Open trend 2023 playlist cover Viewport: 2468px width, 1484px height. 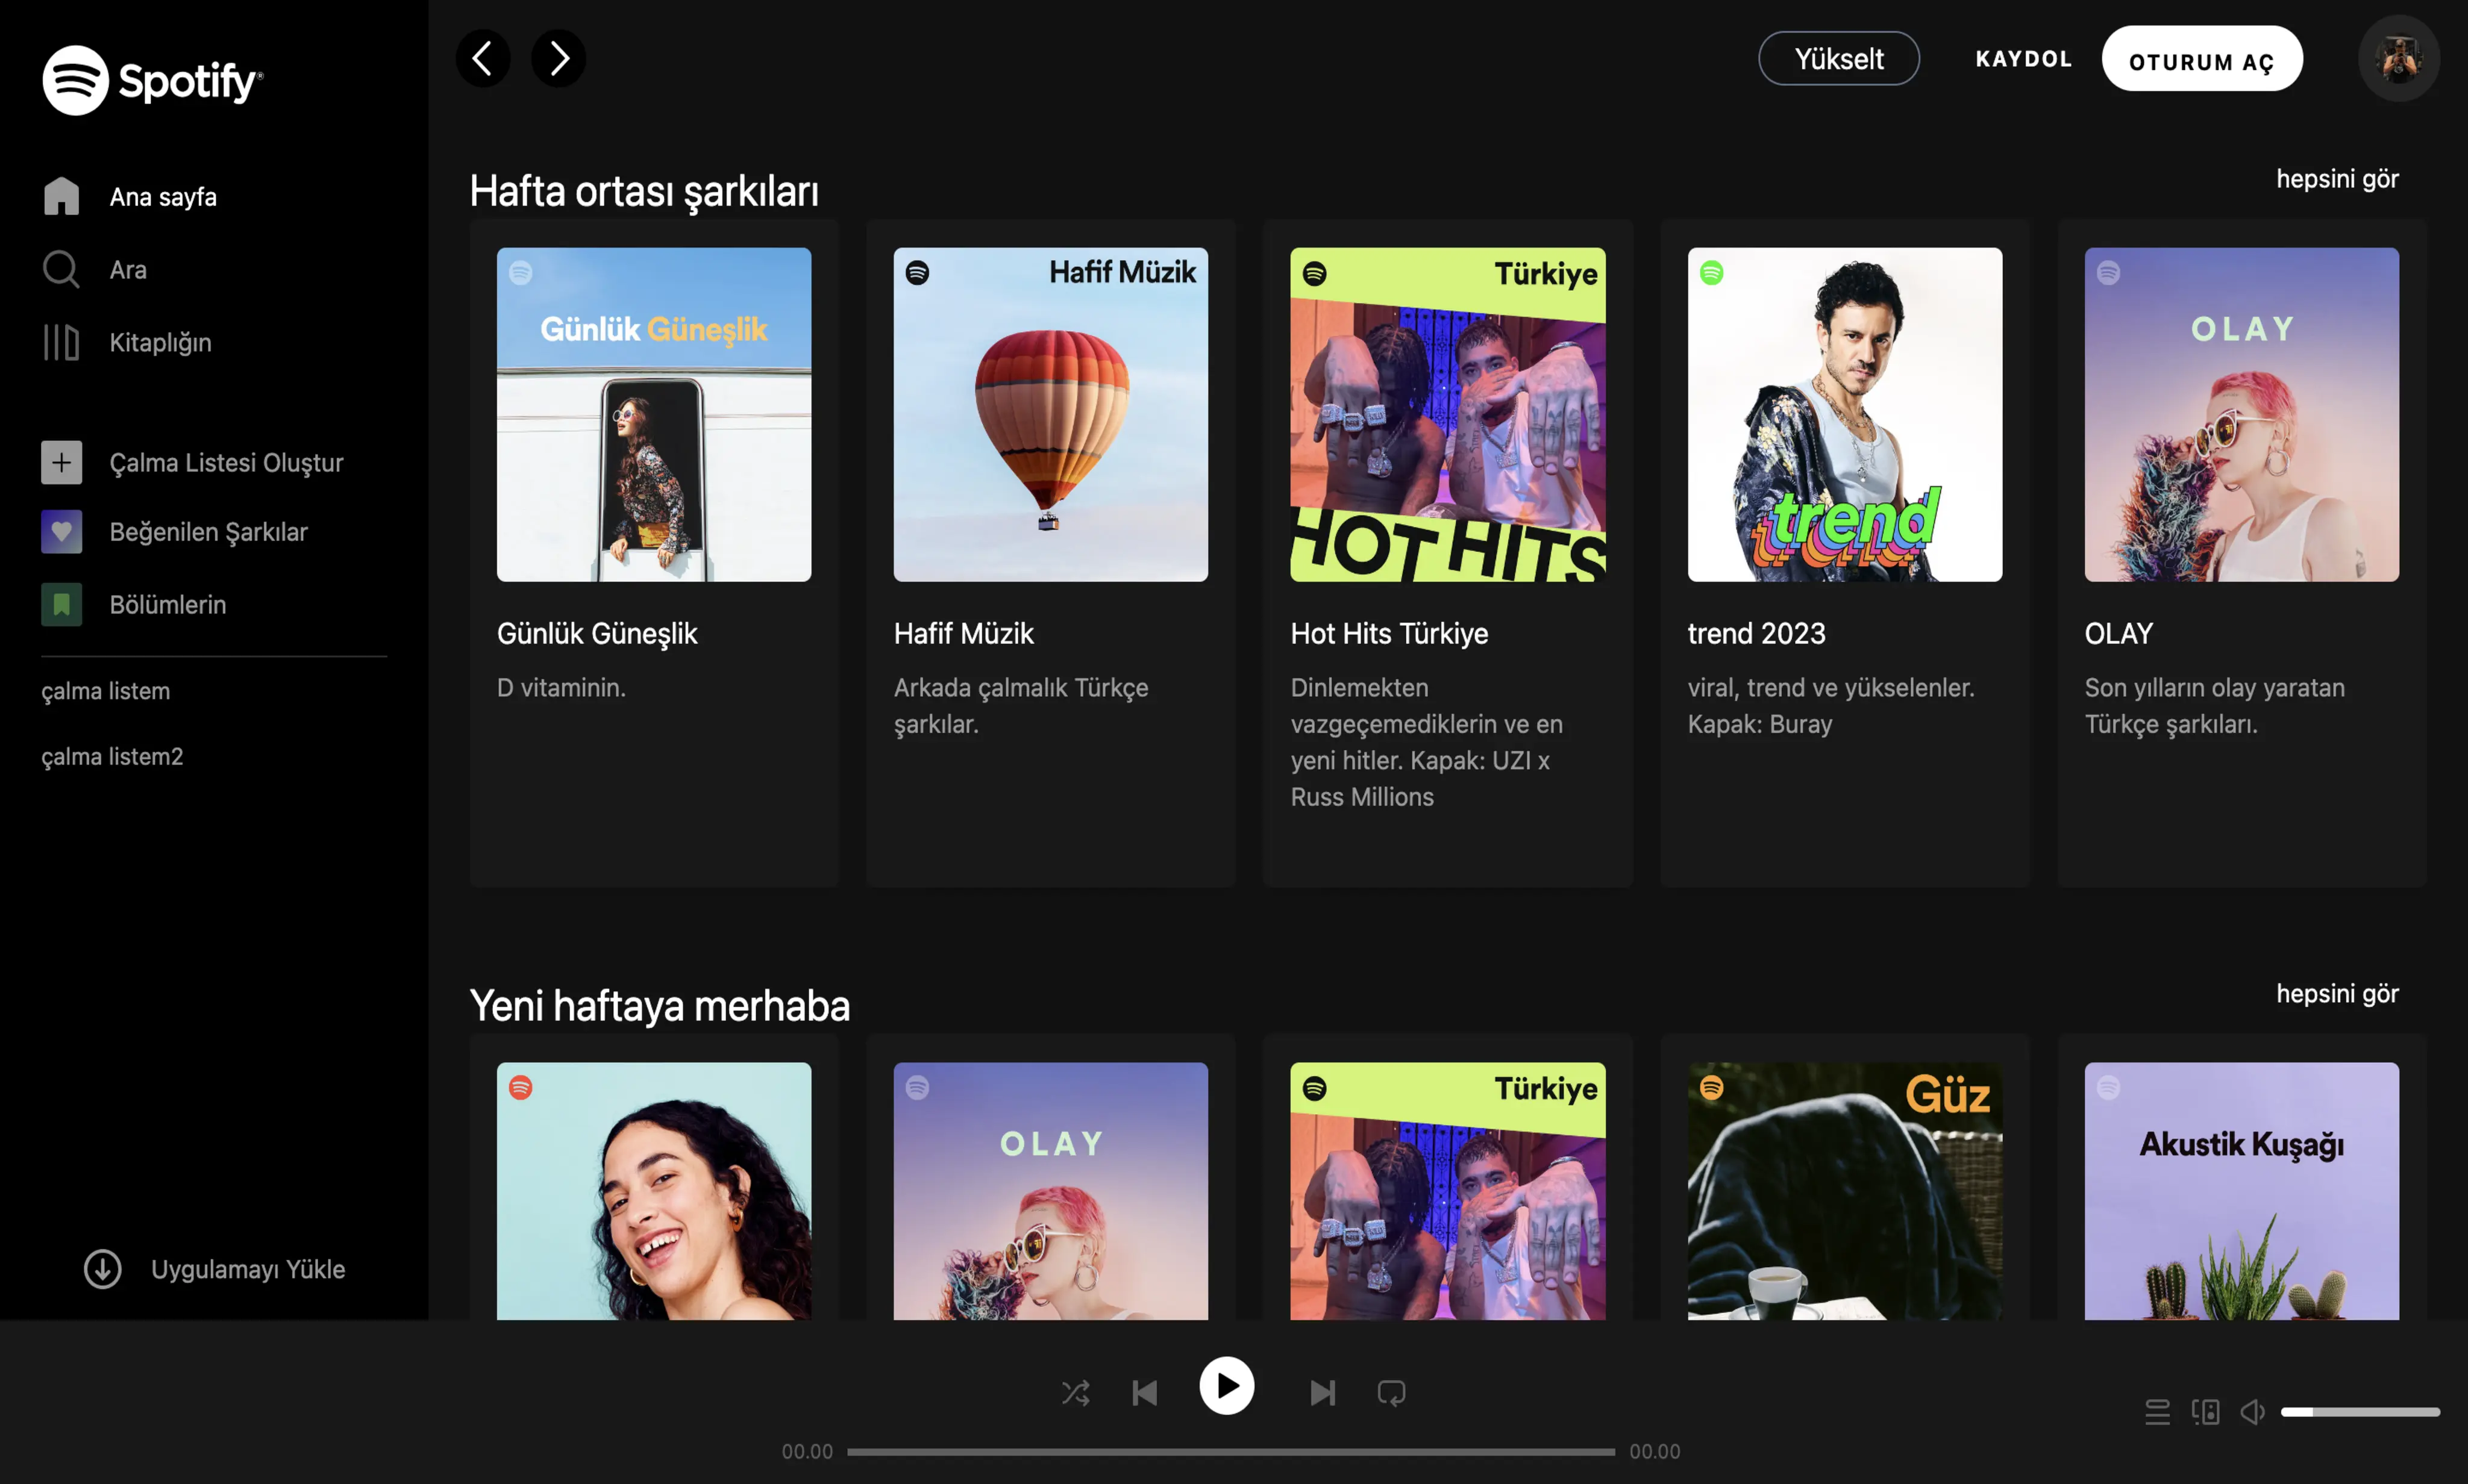1844,414
